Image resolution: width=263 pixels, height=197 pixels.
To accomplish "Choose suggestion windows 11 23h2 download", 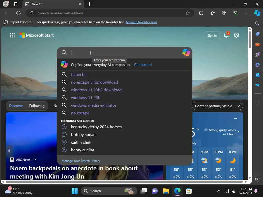I will pyautogui.click(x=125, y=90).
